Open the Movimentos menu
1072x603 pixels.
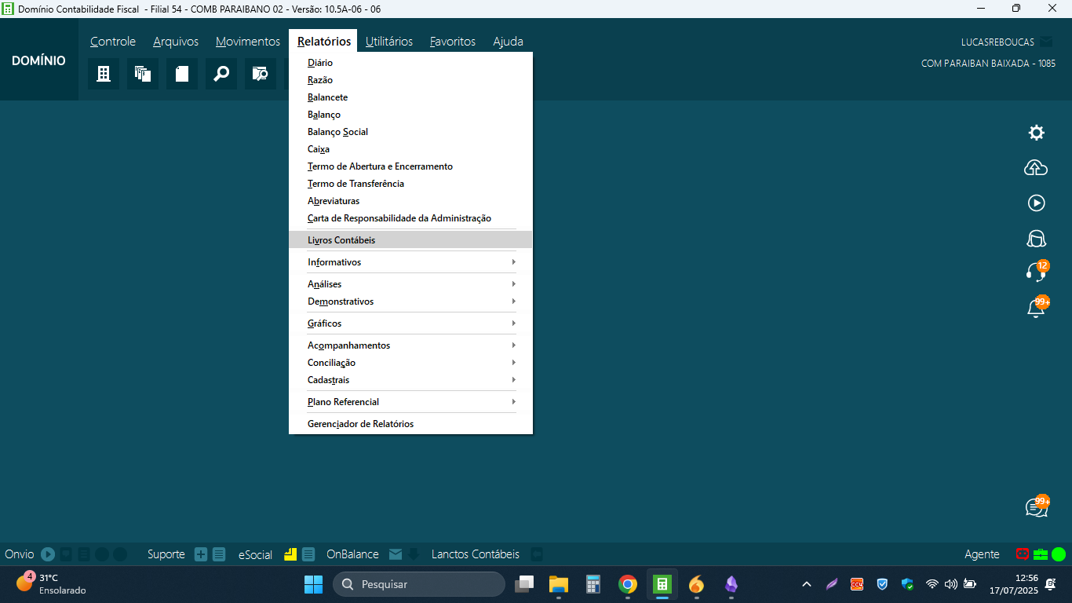247,42
